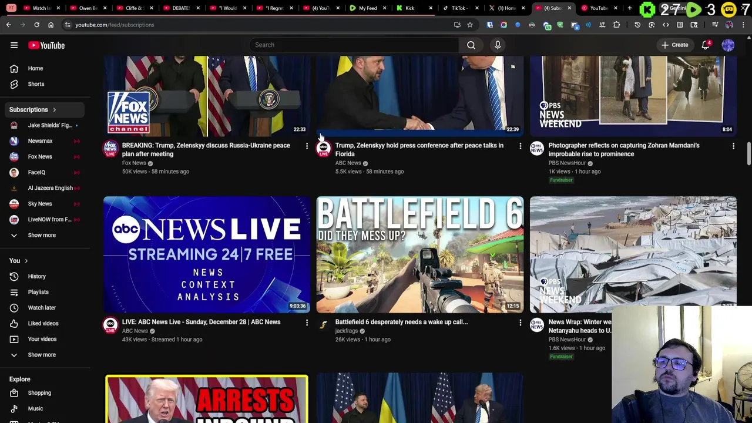Open Jake Shields channel subscription

[x=45, y=125]
